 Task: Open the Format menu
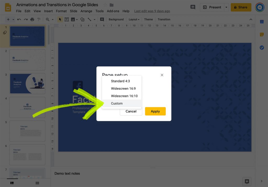[61, 11]
